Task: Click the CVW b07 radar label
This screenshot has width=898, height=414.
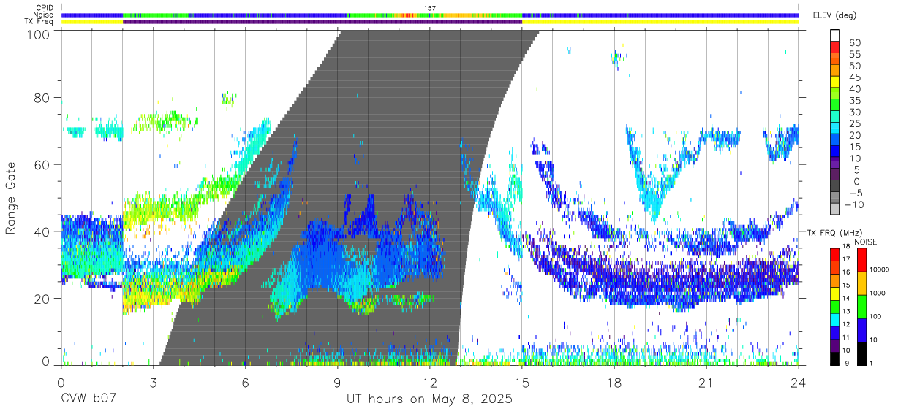Action: click(89, 399)
